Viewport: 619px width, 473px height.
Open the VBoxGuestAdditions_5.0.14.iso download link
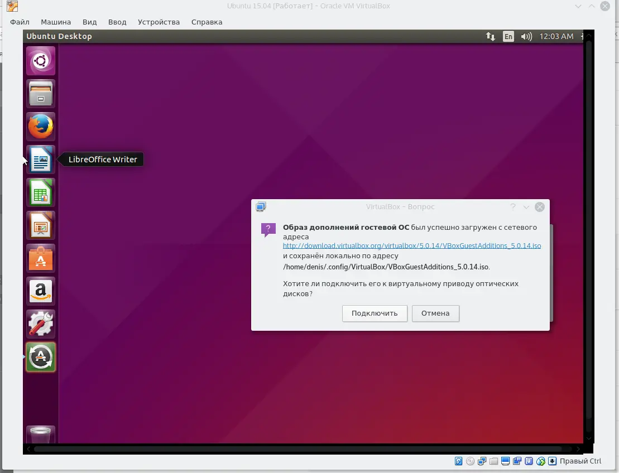pos(411,245)
